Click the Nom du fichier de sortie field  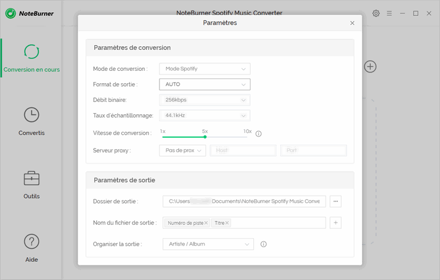244,223
